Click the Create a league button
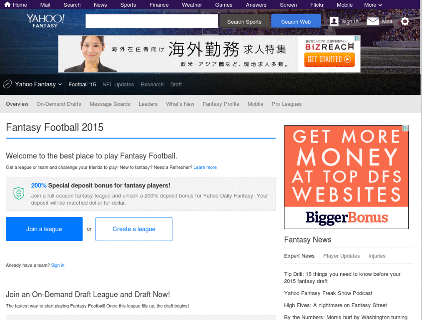 [x=134, y=229]
